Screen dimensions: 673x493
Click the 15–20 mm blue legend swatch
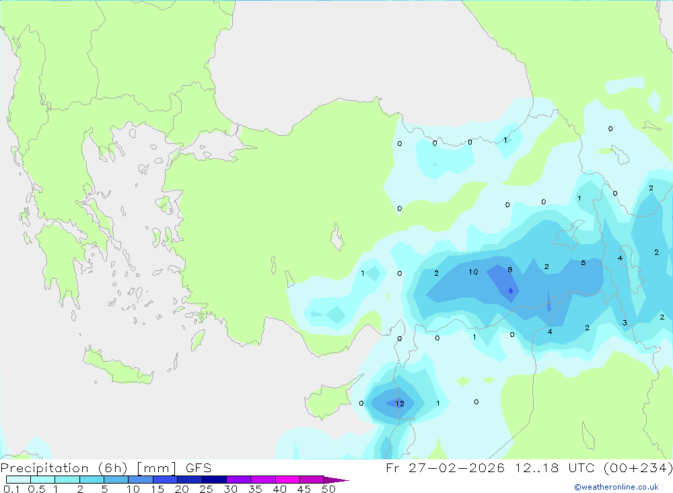165,480
